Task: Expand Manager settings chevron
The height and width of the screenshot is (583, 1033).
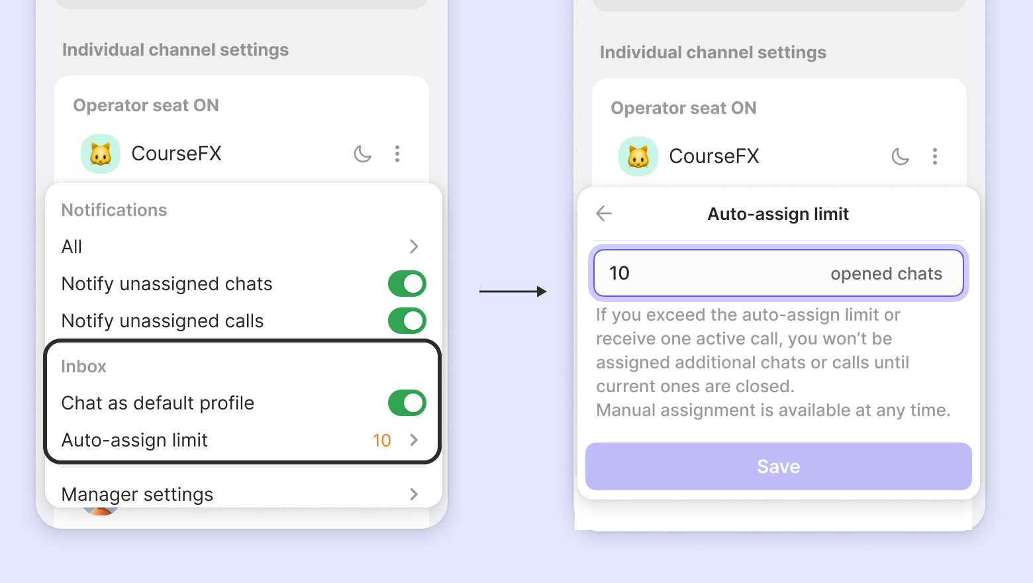Action: (x=414, y=494)
